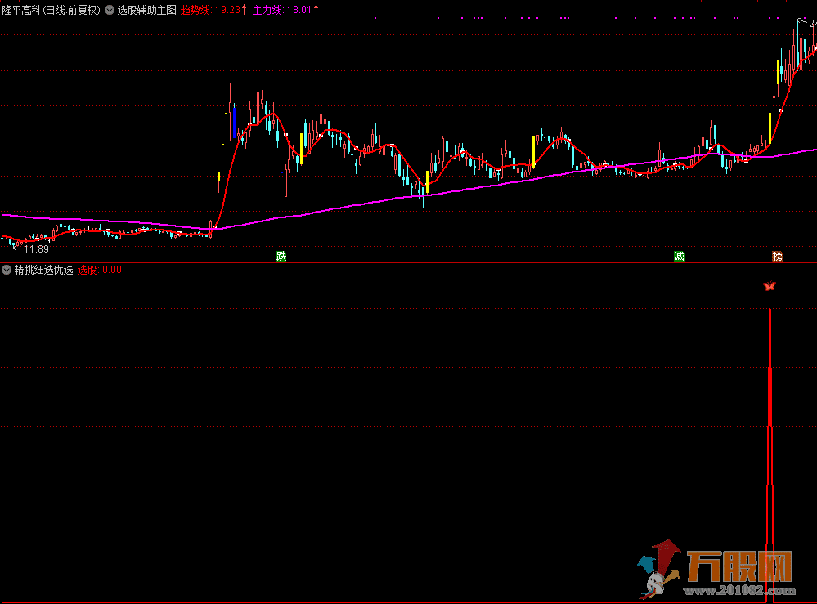
Task: Collapse the 精挑细选优选 indicator arrow
Action: tap(7, 269)
